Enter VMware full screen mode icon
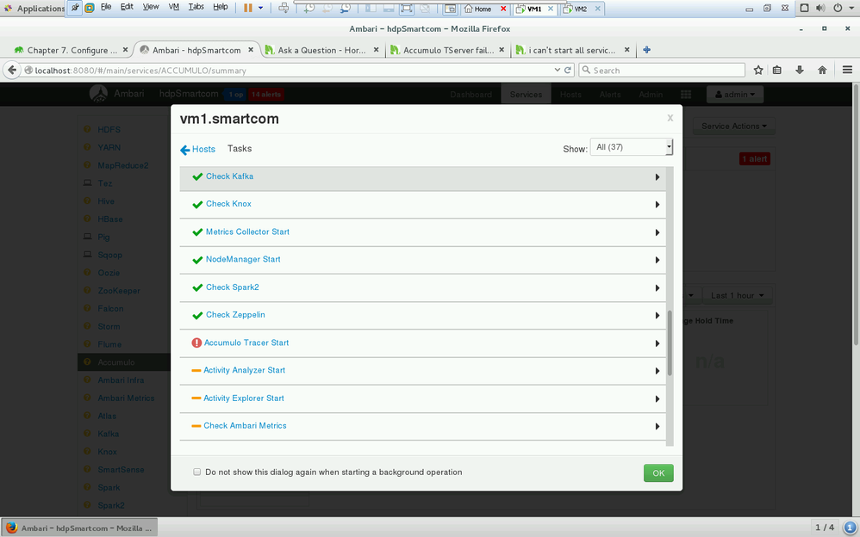Image resolution: width=860 pixels, height=537 pixels. (x=407, y=9)
